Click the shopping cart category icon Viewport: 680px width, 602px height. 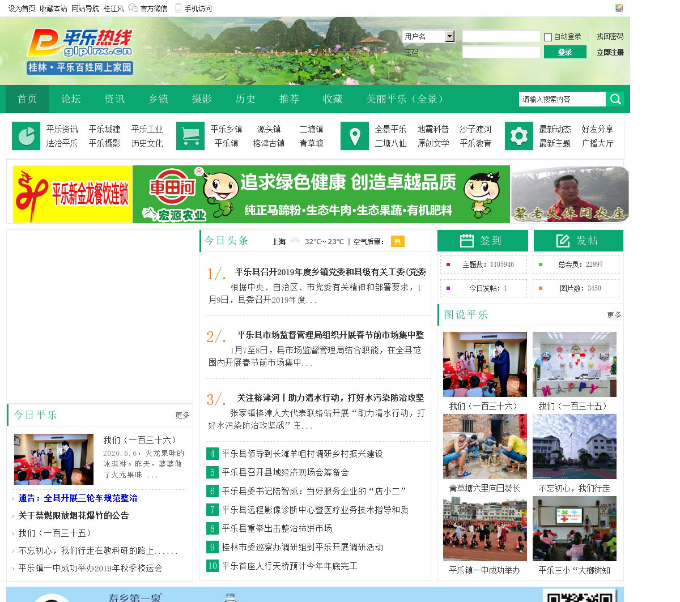click(x=190, y=136)
